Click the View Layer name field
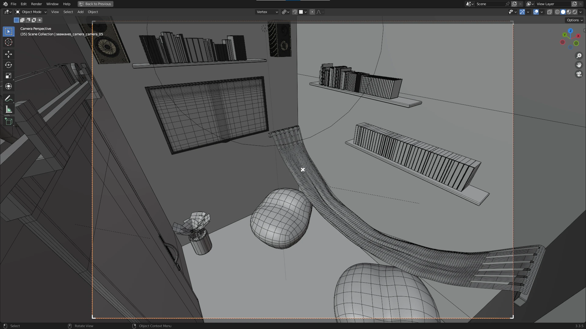 [x=553, y=4]
